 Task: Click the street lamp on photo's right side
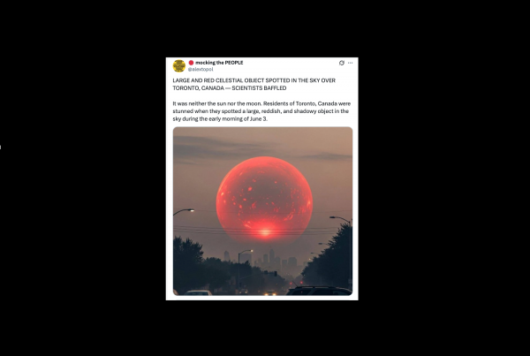341,220
